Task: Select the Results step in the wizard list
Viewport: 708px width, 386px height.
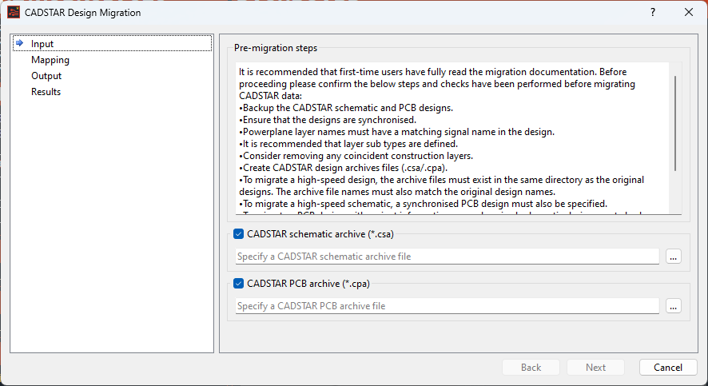Action: [x=46, y=92]
